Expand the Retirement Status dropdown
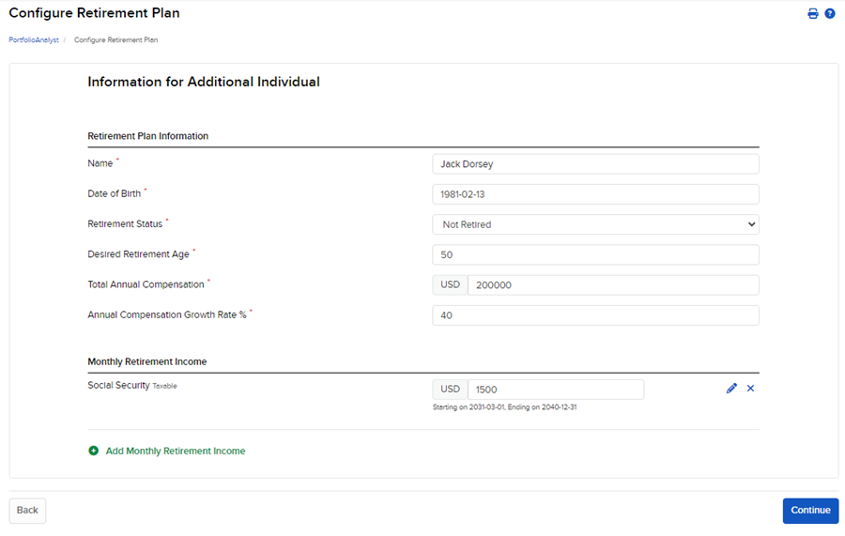This screenshot has width=845, height=536. [595, 224]
